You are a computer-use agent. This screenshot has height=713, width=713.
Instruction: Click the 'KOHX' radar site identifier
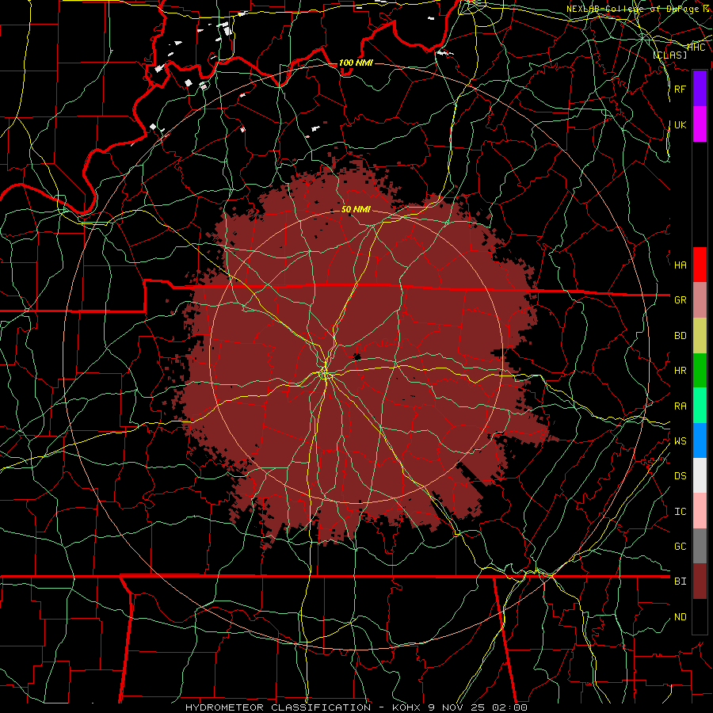[x=407, y=707]
